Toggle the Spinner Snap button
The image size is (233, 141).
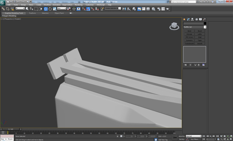97,9
